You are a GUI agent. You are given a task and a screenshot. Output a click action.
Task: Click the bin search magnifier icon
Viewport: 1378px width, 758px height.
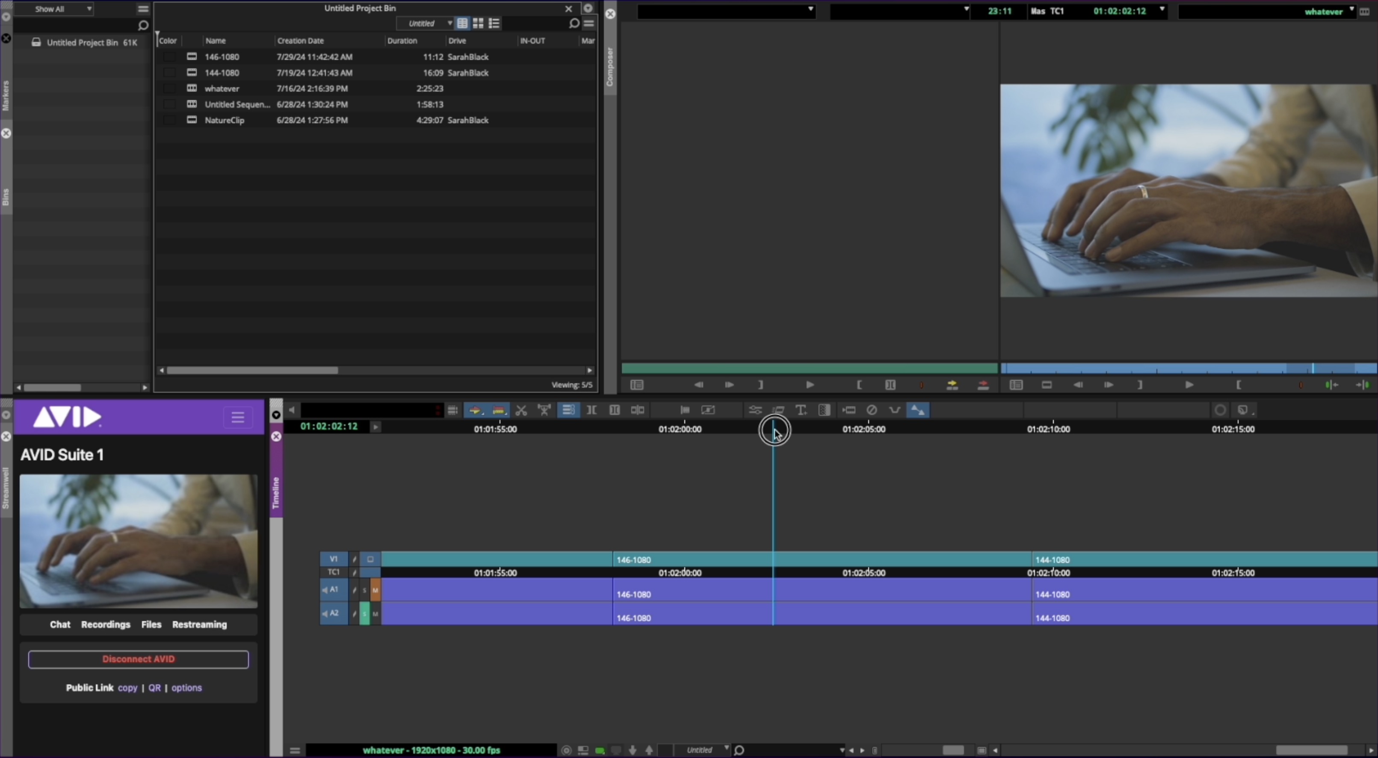click(x=574, y=23)
